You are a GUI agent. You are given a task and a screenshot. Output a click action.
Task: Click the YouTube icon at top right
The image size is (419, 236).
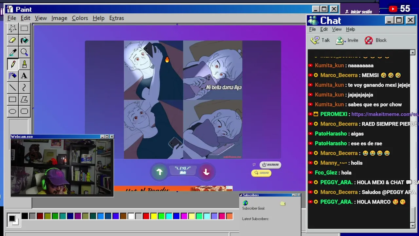coord(393,9)
